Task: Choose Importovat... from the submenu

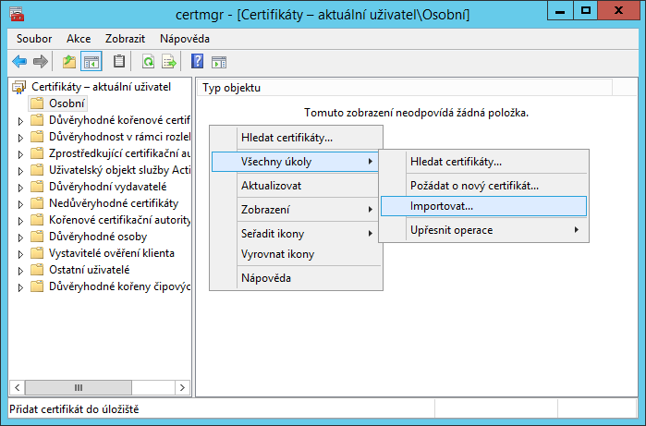Action: coord(442,206)
